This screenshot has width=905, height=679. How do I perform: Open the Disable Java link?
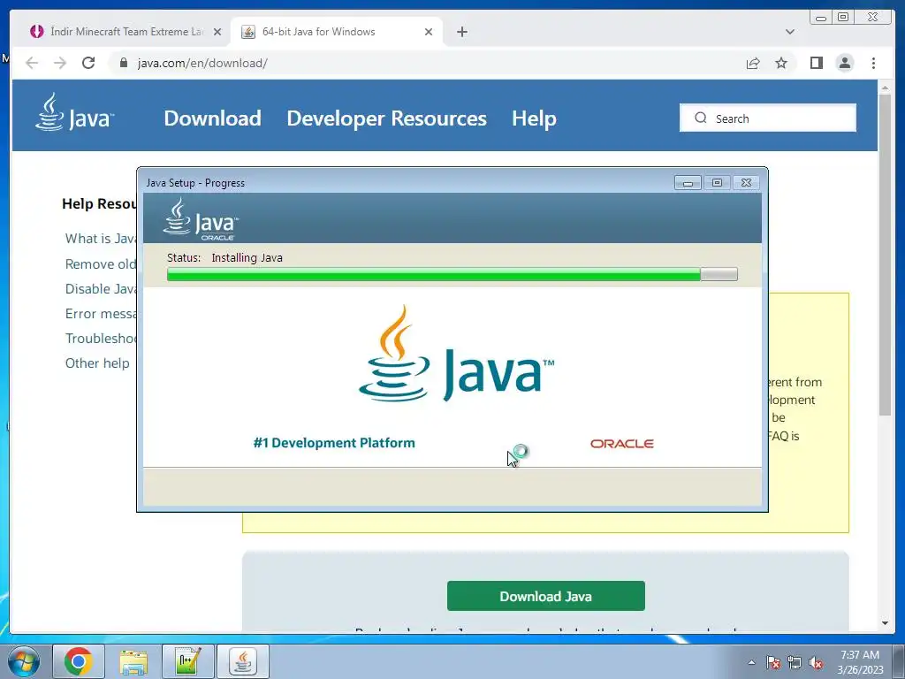point(101,289)
